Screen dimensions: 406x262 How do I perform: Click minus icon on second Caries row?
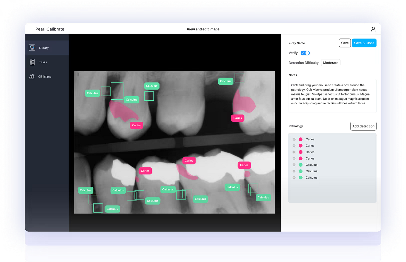click(x=294, y=146)
